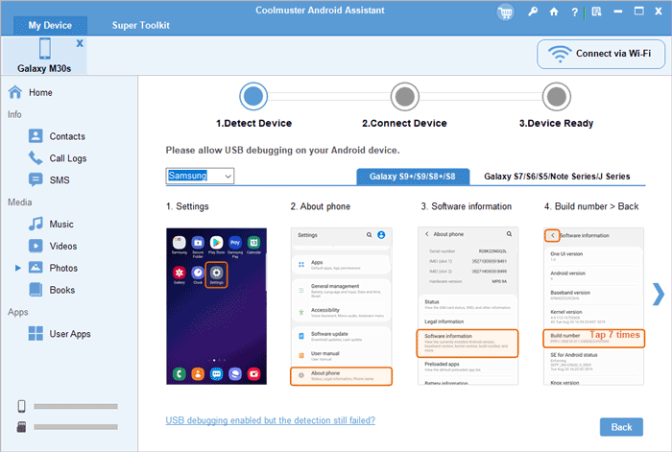Open help via question mark icon
672x452 pixels.
click(576, 12)
